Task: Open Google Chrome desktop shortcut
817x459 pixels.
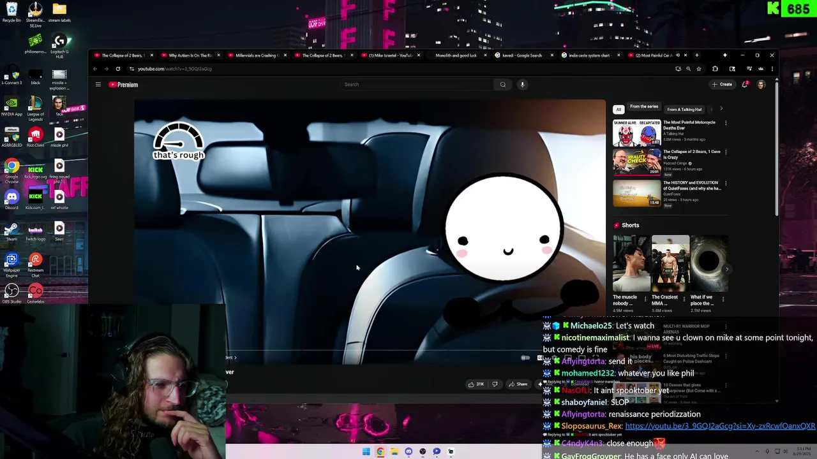Action: tap(11, 171)
